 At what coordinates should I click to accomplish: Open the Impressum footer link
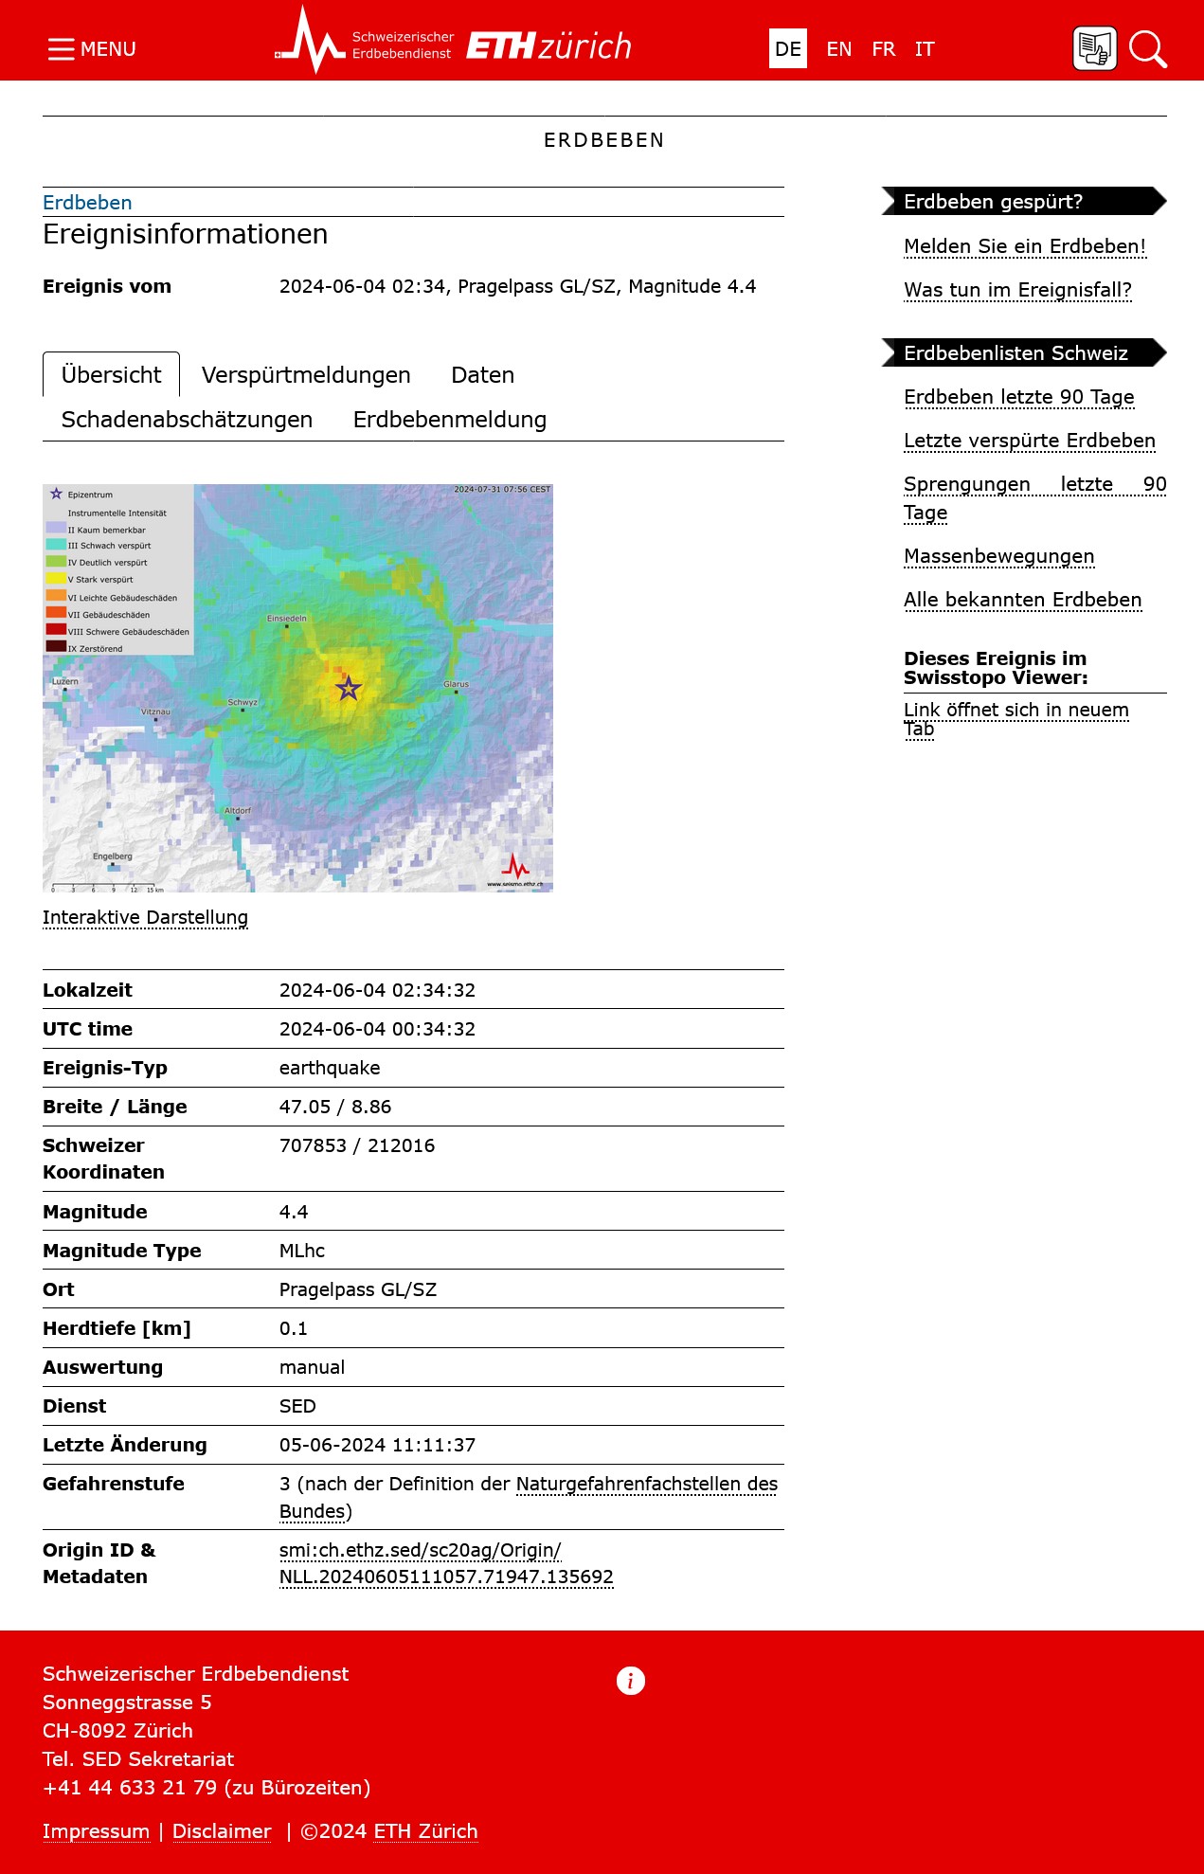[x=96, y=1831]
